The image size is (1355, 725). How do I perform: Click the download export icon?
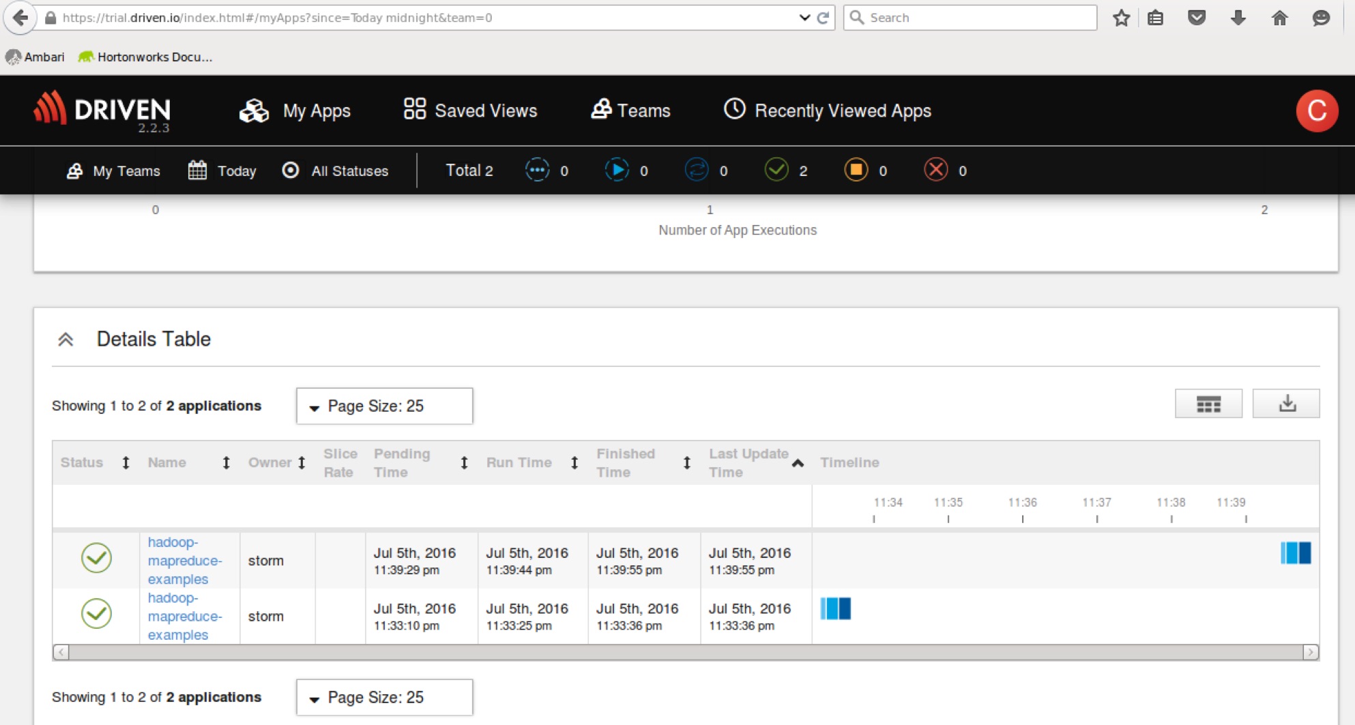click(x=1285, y=403)
